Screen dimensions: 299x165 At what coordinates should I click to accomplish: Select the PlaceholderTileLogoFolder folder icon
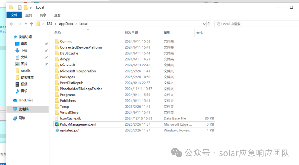[57, 89]
